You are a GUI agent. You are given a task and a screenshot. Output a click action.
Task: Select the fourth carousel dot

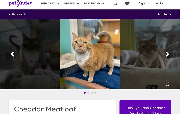click(x=95, y=93)
